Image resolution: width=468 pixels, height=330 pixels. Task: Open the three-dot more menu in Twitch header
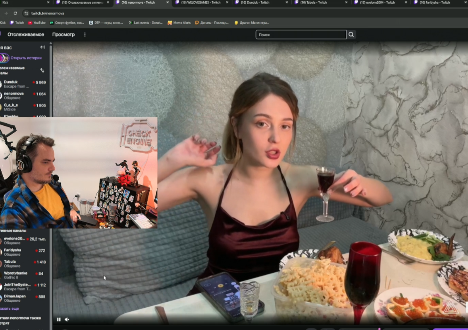pos(85,34)
